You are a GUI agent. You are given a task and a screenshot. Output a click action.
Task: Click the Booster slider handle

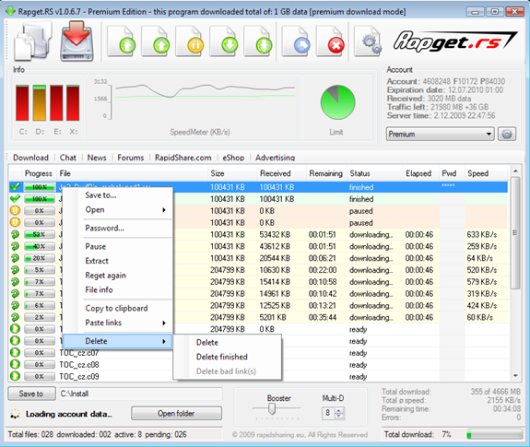pos(272,409)
